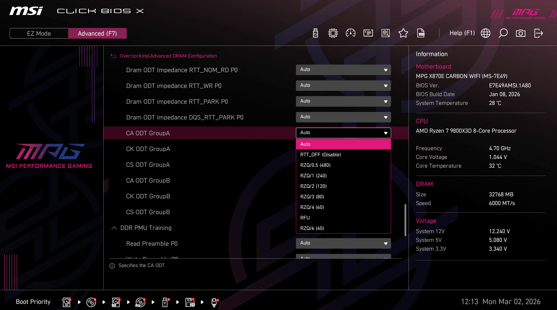Click the DRAM size value 32768 MB
557x310 pixels.
pyautogui.click(x=501, y=195)
